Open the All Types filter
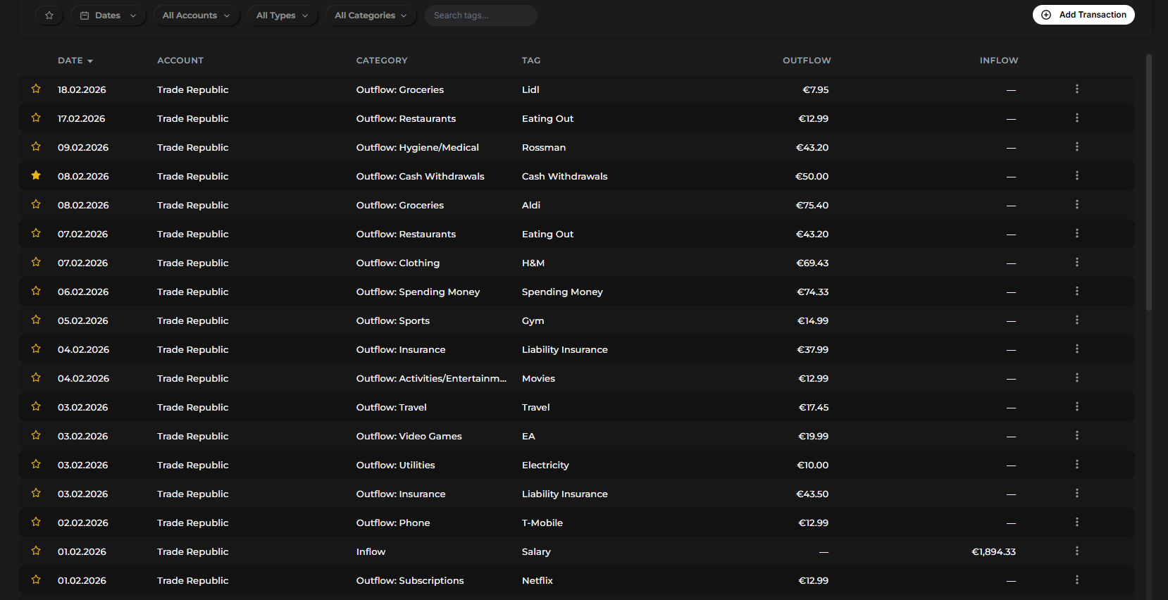The height and width of the screenshot is (600, 1168). pos(282,15)
